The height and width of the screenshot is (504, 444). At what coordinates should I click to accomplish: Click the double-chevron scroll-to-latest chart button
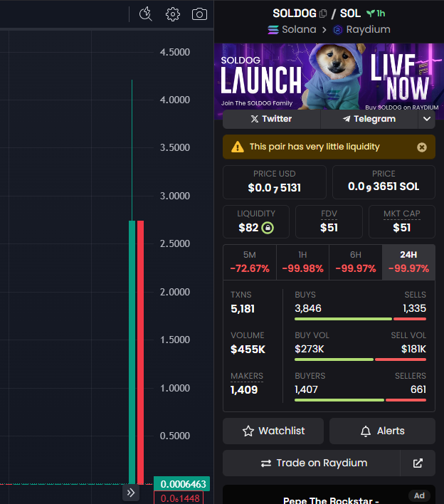click(x=131, y=493)
